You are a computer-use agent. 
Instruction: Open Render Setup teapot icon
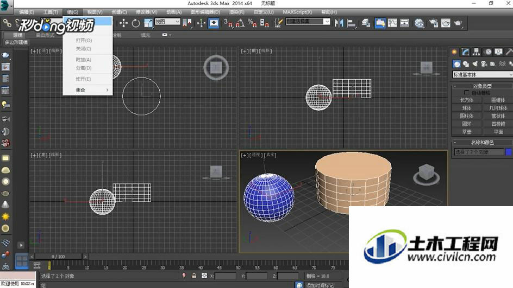434,23
